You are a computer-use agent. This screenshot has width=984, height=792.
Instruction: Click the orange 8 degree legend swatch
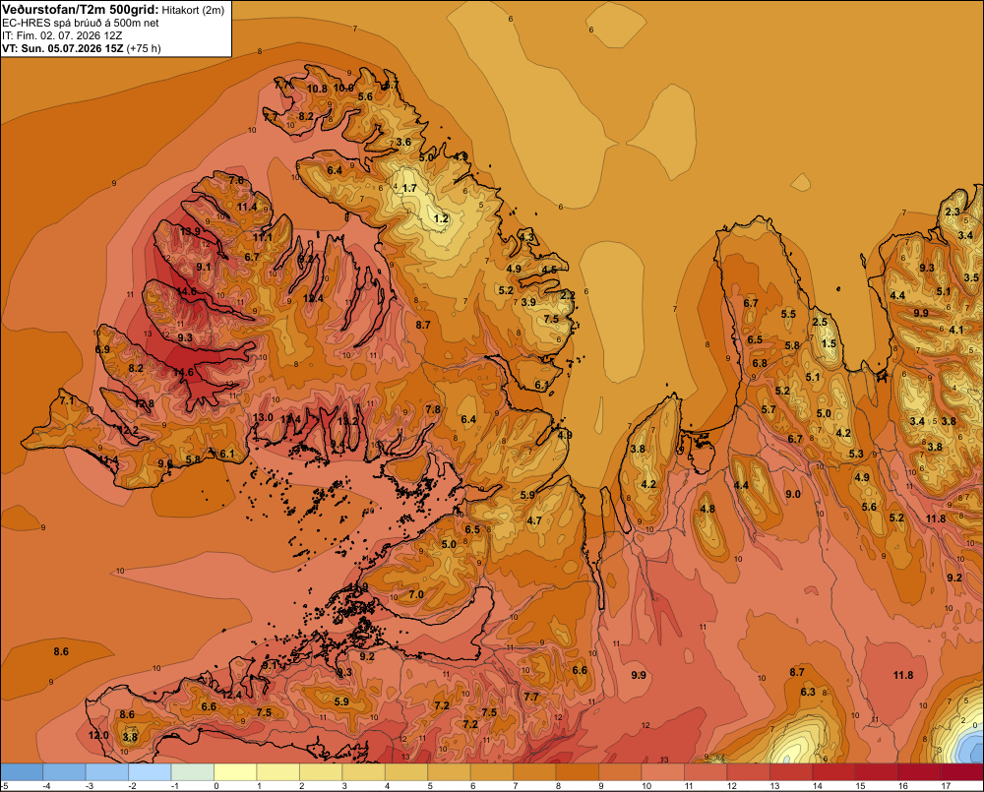[x=578, y=771]
